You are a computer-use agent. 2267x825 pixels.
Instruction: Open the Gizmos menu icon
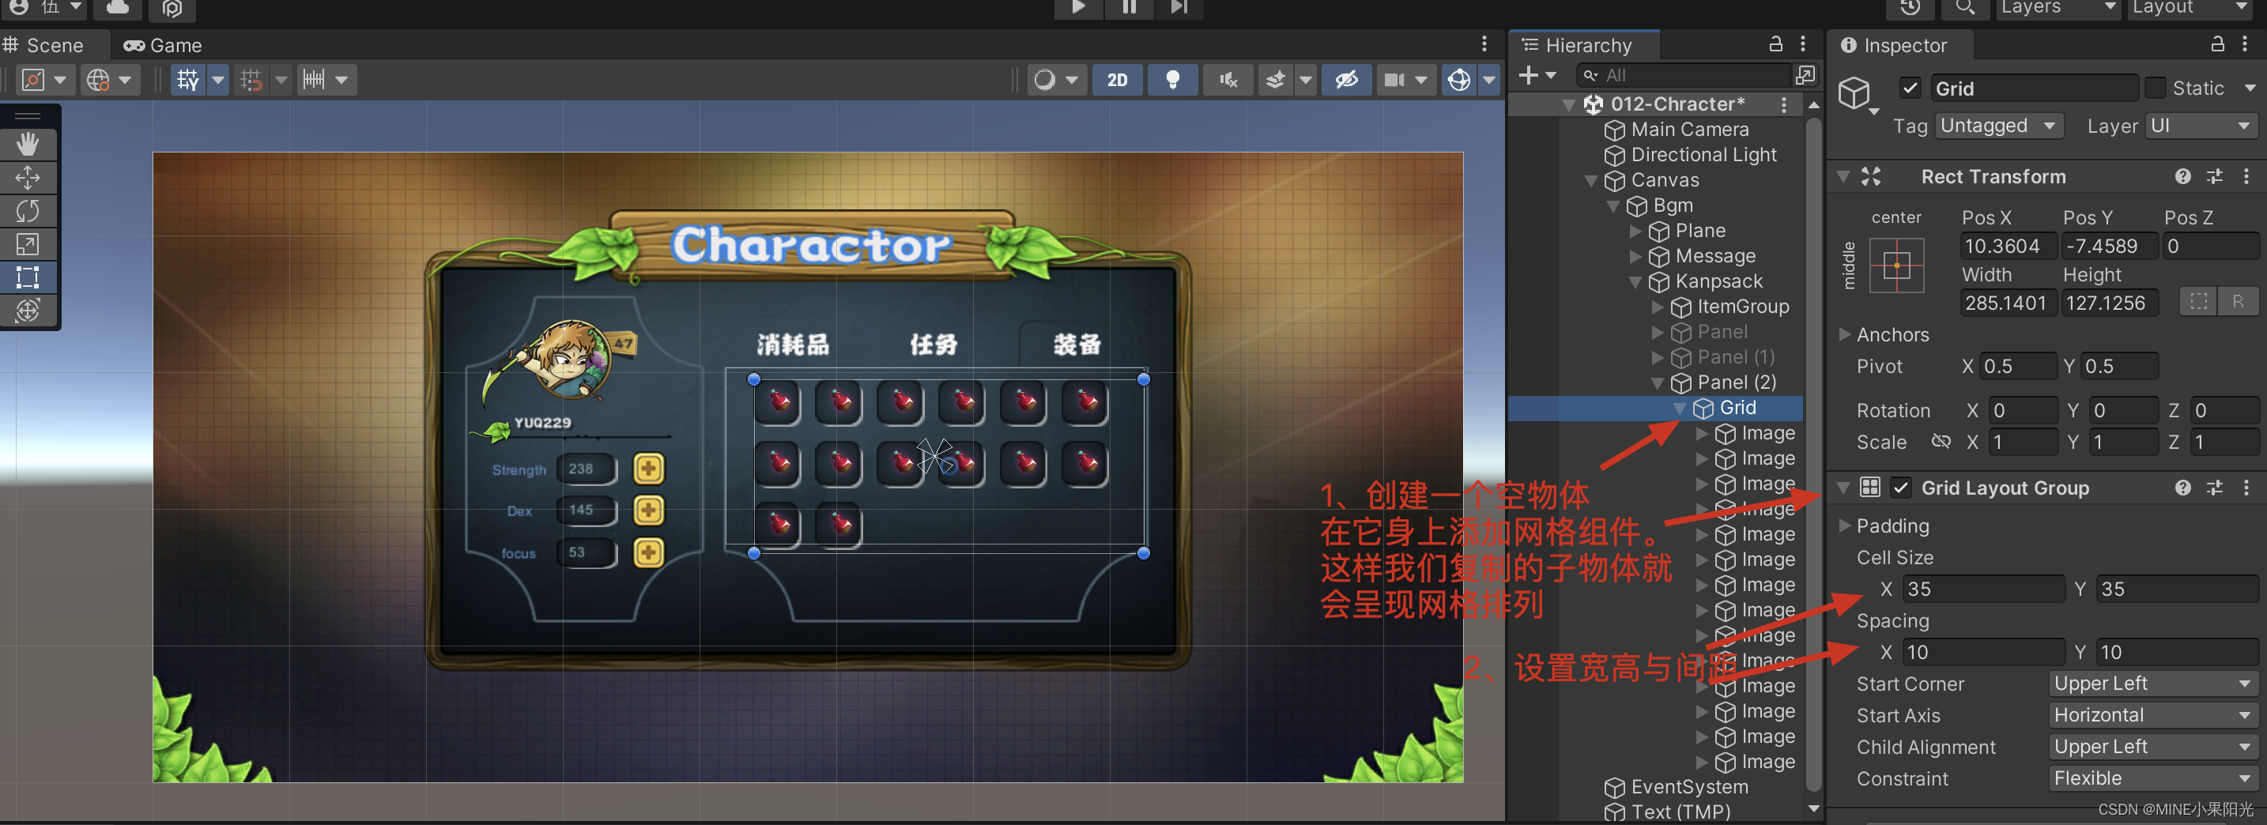1459,80
